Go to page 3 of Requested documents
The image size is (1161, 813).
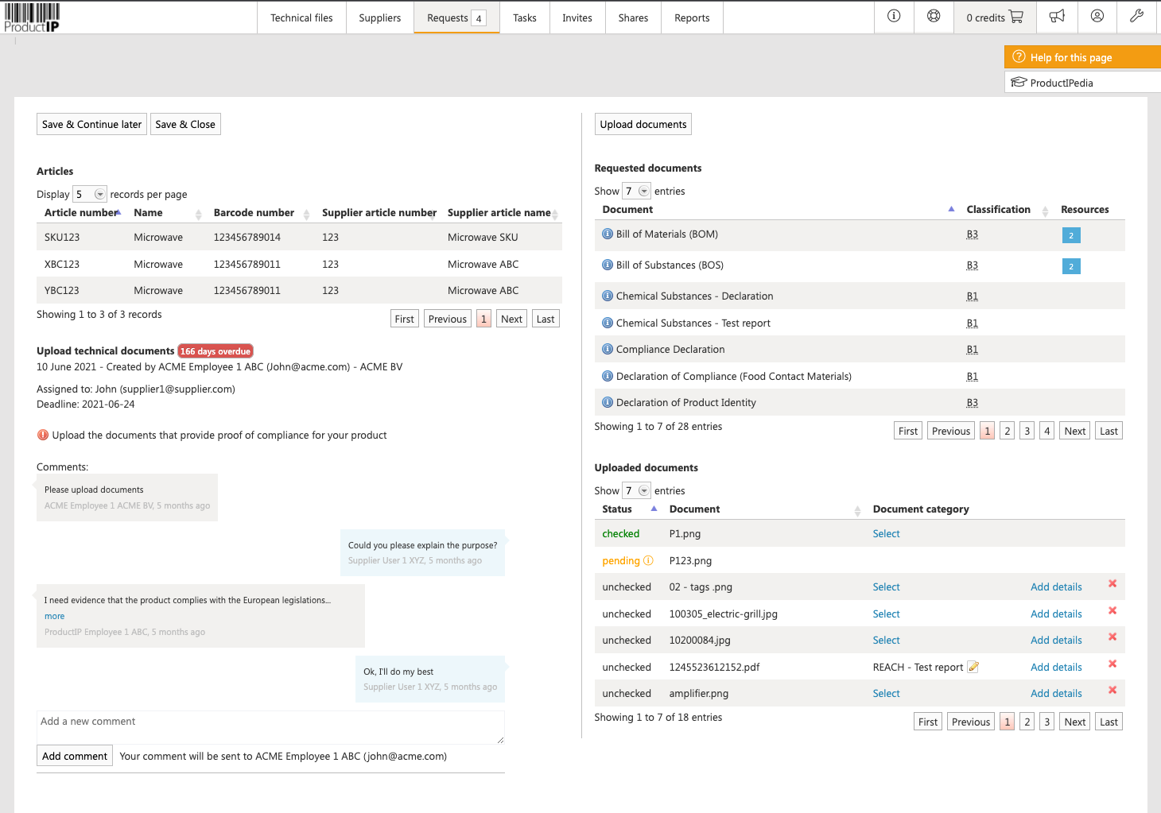(x=1027, y=431)
